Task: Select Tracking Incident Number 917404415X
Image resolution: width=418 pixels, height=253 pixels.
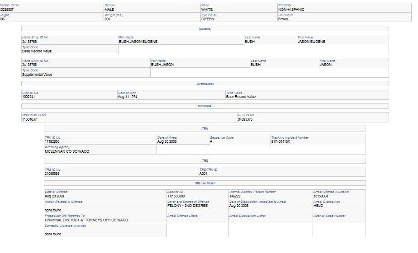Action: pos(280,142)
